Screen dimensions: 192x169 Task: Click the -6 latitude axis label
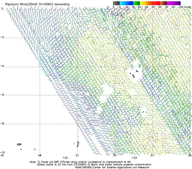pos(2,95)
